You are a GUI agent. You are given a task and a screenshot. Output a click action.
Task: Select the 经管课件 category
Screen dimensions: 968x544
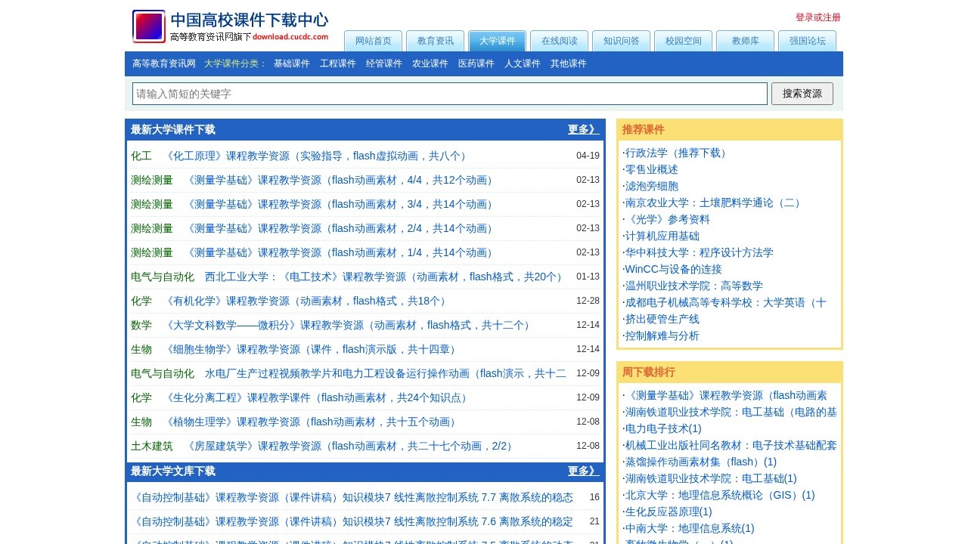pyautogui.click(x=384, y=63)
